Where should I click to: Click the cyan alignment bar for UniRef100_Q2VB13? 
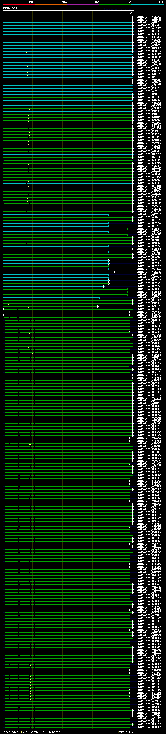[x=56, y=215]
